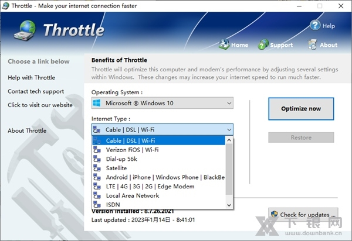Click the Help question mark icon
The image size is (352, 241).
(x=315, y=25)
